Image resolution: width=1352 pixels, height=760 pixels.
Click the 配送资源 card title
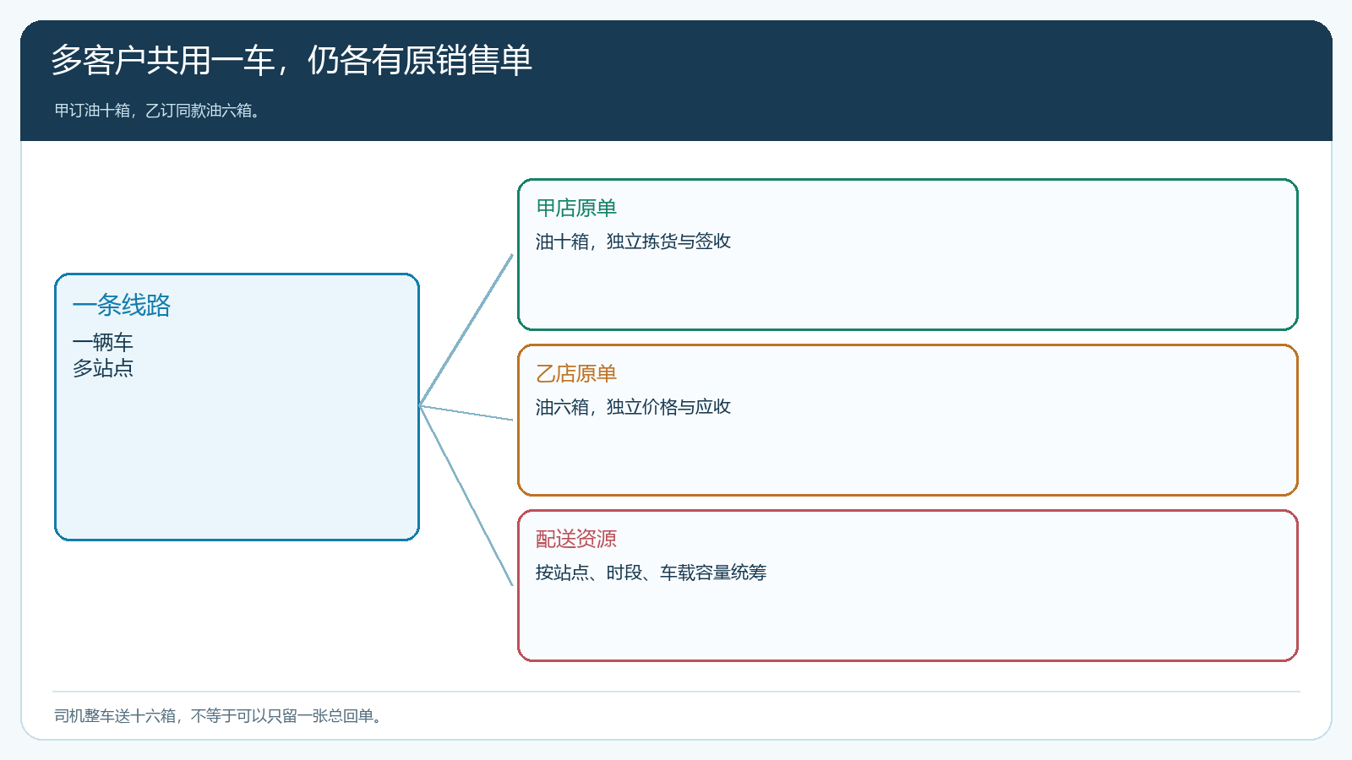[x=576, y=539]
